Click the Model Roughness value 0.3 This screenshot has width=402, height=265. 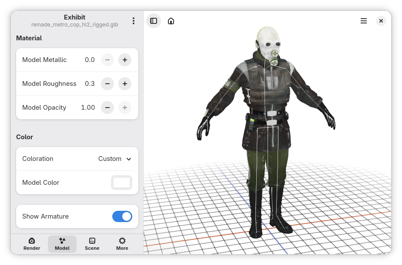(x=90, y=84)
